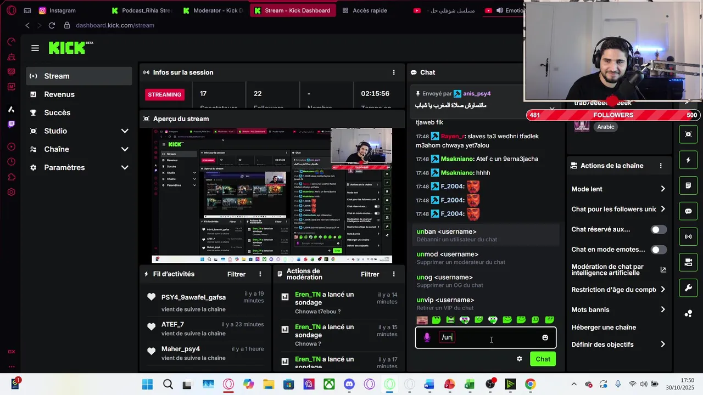703x395 pixels.
Task: Click the red STREAMING status badge
Action: point(164,94)
